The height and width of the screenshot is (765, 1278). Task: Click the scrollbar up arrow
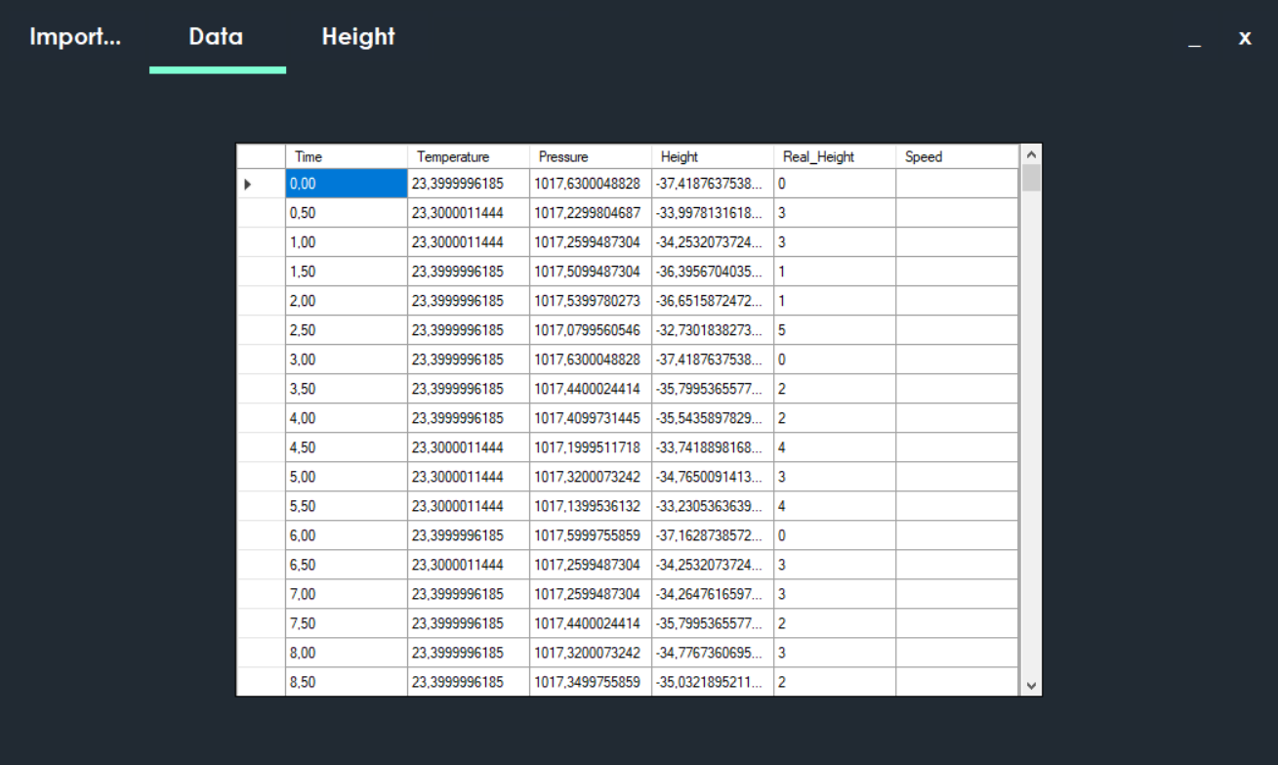tap(1031, 154)
